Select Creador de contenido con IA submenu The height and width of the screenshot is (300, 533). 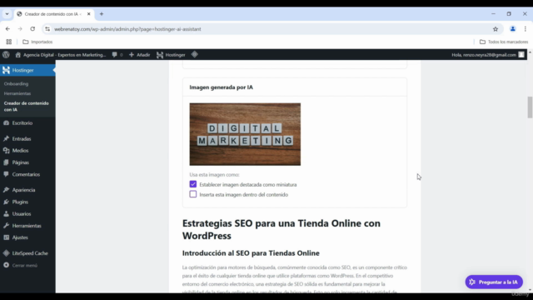point(26,107)
